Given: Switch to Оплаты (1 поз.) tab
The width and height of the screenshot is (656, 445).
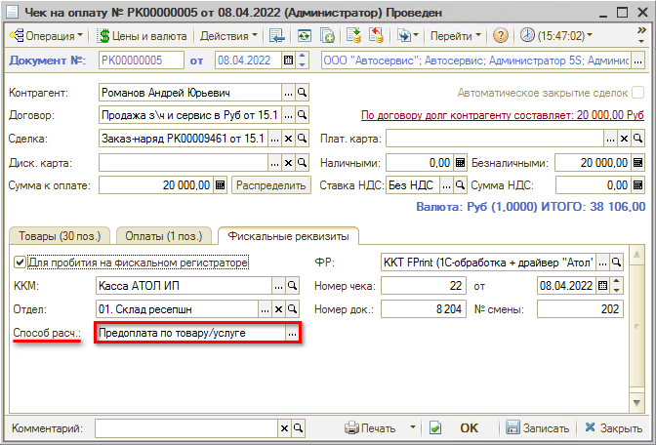Looking at the screenshot, I should 164,235.
